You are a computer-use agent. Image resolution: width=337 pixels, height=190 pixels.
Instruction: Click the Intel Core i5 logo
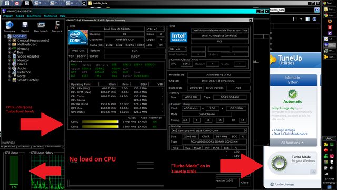pyautogui.click(x=78, y=37)
